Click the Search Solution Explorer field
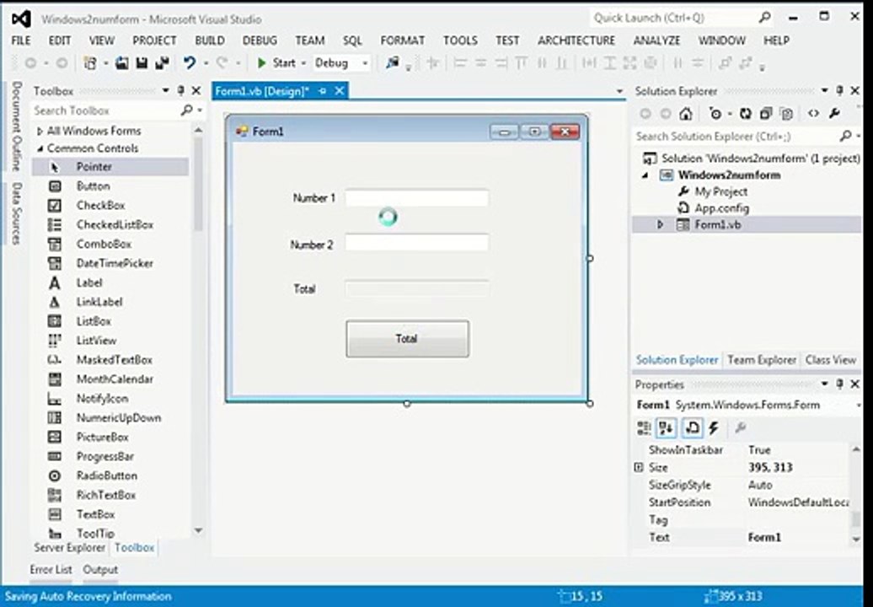873x607 pixels. tap(736, 136)
